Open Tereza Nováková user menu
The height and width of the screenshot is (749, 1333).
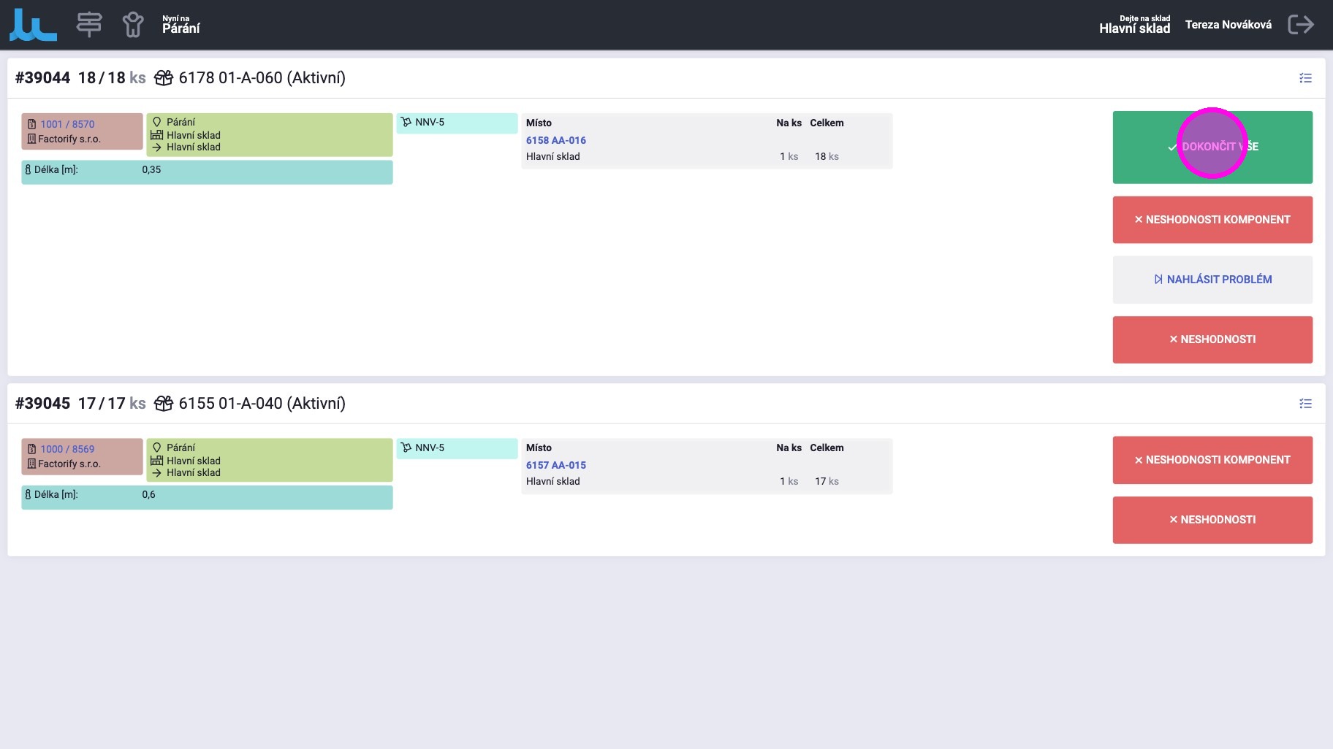point(1228,25)
